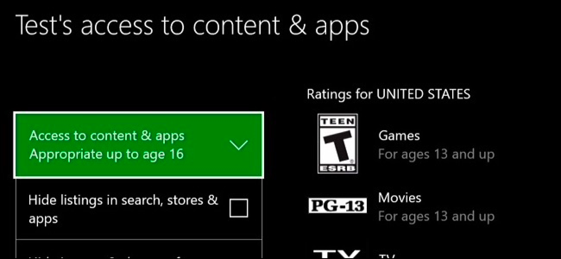Click the ESRB text at the badge bottom

[x=337, y=167]
